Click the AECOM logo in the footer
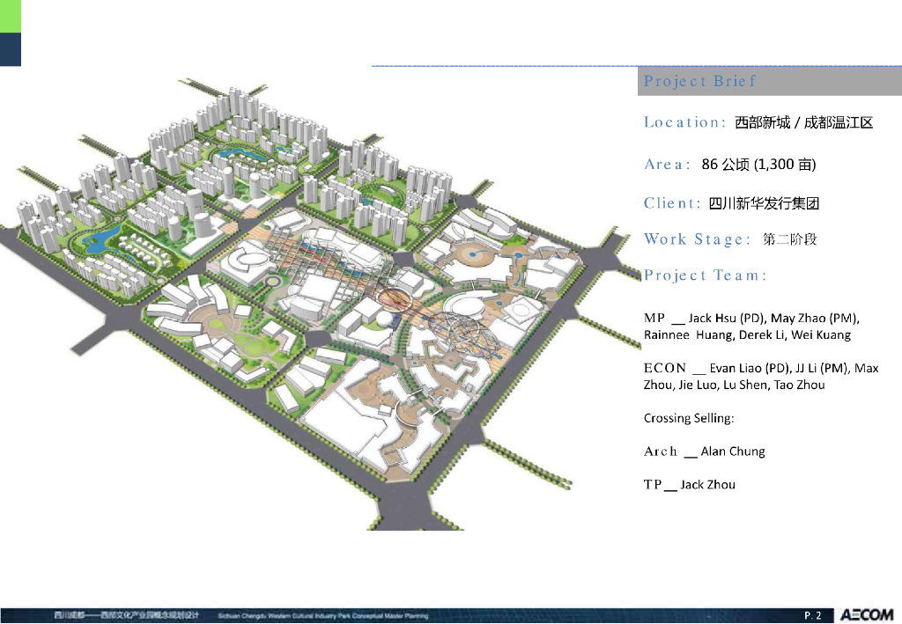 (866, 614)
